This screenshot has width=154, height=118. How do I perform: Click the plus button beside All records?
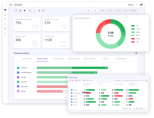(x=11, y=5)
